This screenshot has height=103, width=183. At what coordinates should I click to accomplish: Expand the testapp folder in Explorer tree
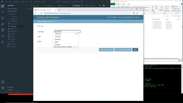coord(11,41)
